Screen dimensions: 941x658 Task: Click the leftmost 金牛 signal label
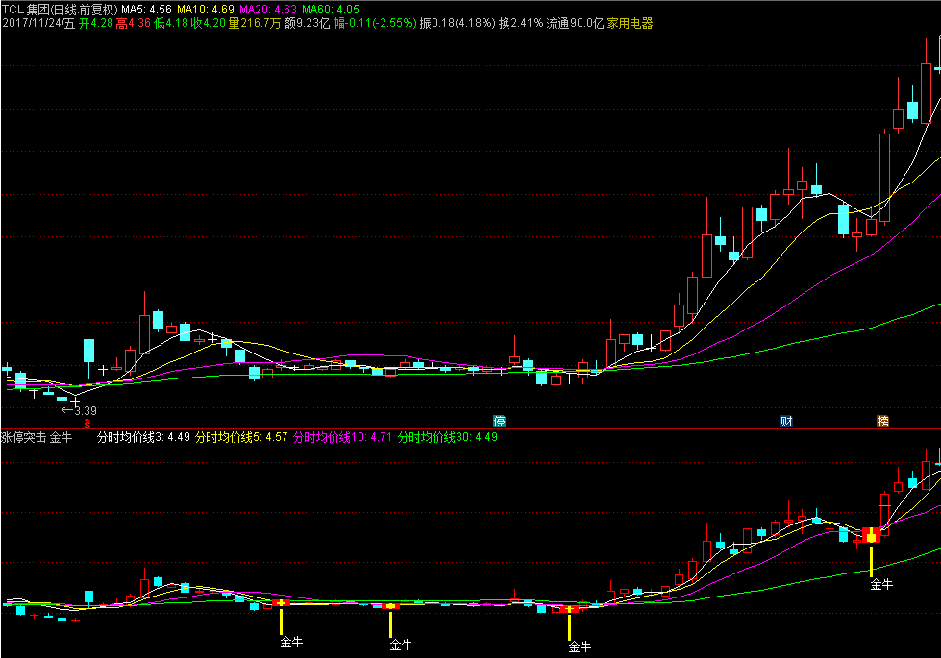tap(291, 643)
